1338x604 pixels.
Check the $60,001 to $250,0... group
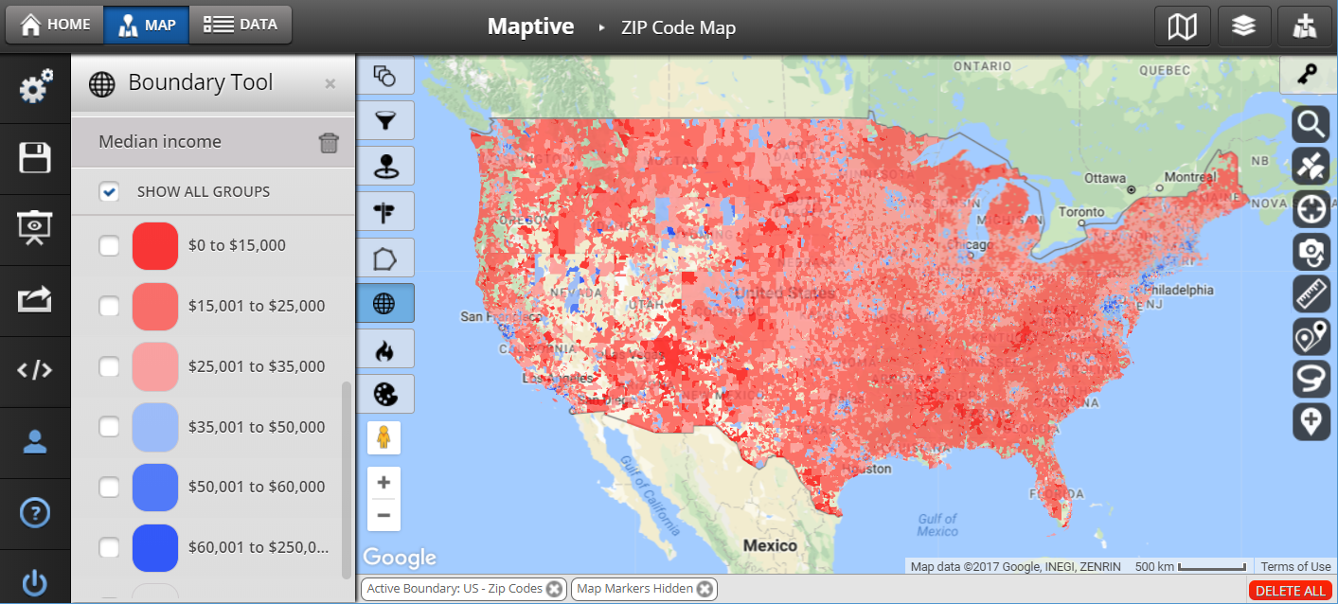(x=110, y=547)
